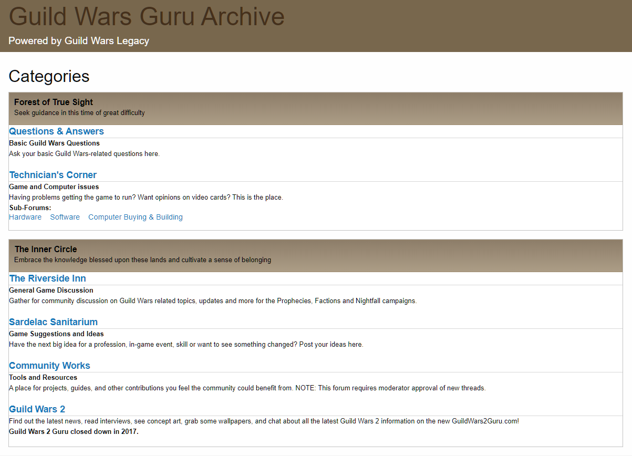Visit The Riverside Inn forum
The width and height of the screenshot is (632, 456).
pos(47,278)
